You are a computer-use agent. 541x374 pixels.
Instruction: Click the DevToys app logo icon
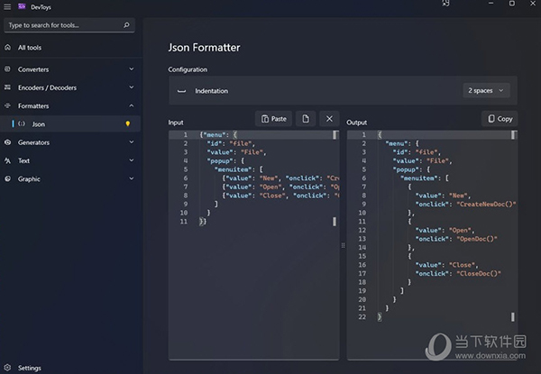tap(22, 6)
